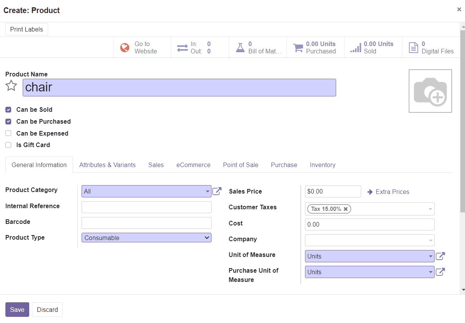465x323 pixels.
Task: Open the Company selection dropdown
Action: coord(430,240)
